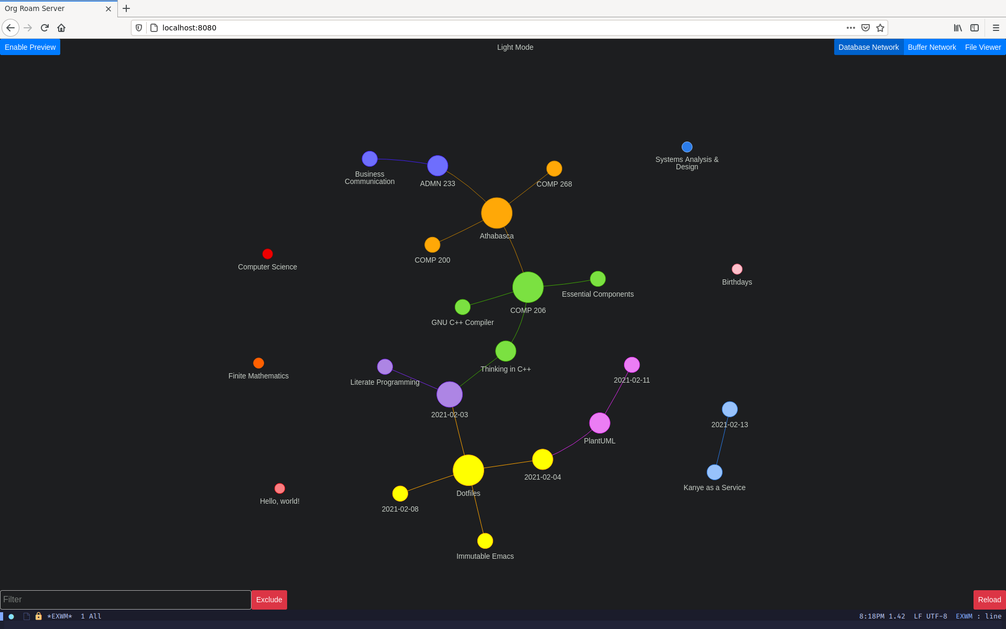This screenshot has height=629, width=1006.
Task: Switch to Buffer Network view
Action: (932, 47)
